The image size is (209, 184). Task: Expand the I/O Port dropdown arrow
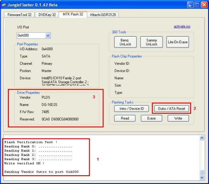click(x=48, y=35)
